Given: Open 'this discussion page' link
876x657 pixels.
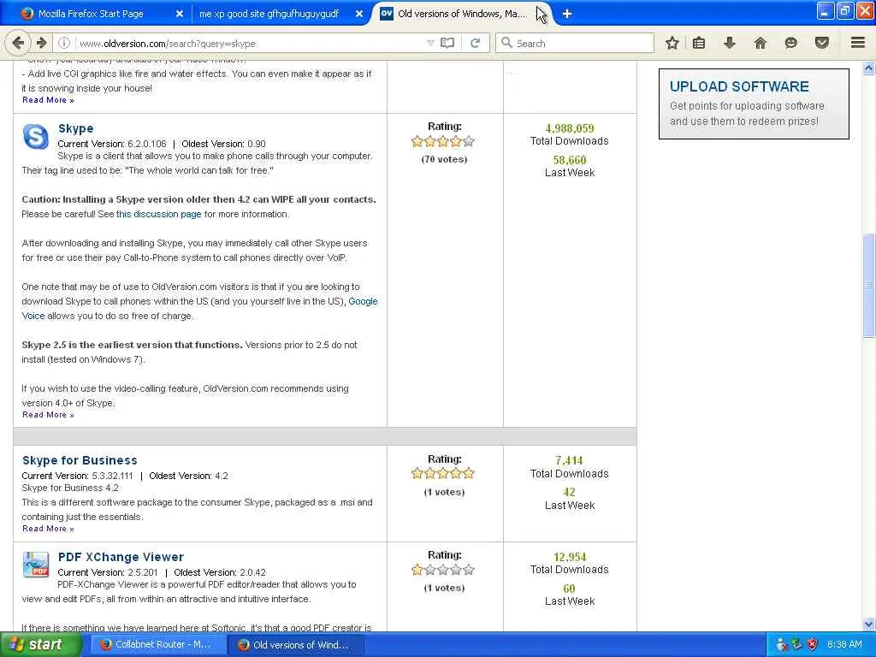Looking at the screenshot, I should coord(158,214).
